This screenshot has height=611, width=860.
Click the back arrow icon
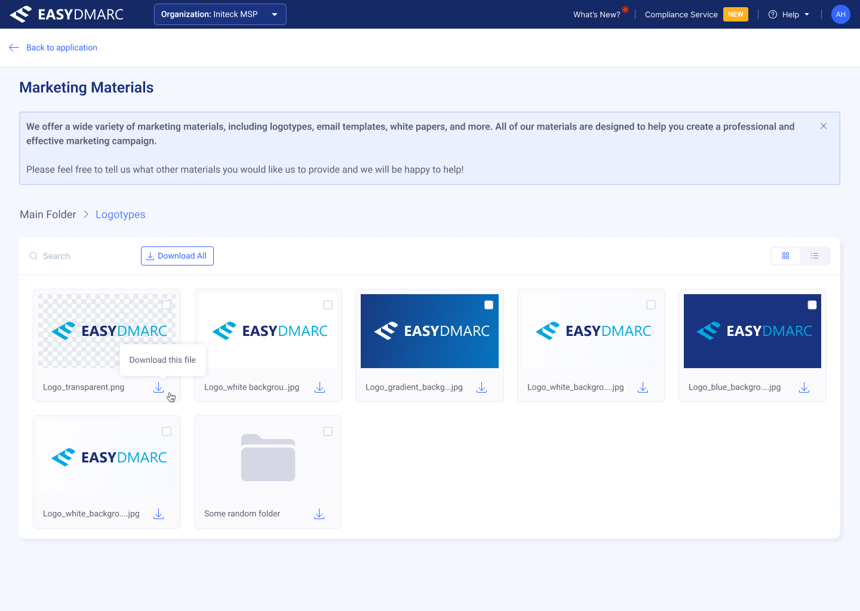pos(14,48)
